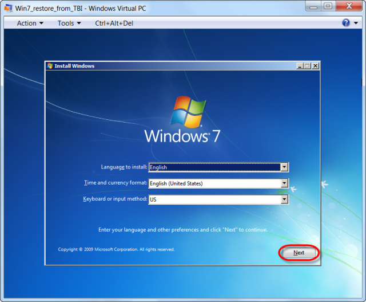Click the copyright 2009 Microsoft Corporation text
Screen dimensions: 366x302
[116, 249]
